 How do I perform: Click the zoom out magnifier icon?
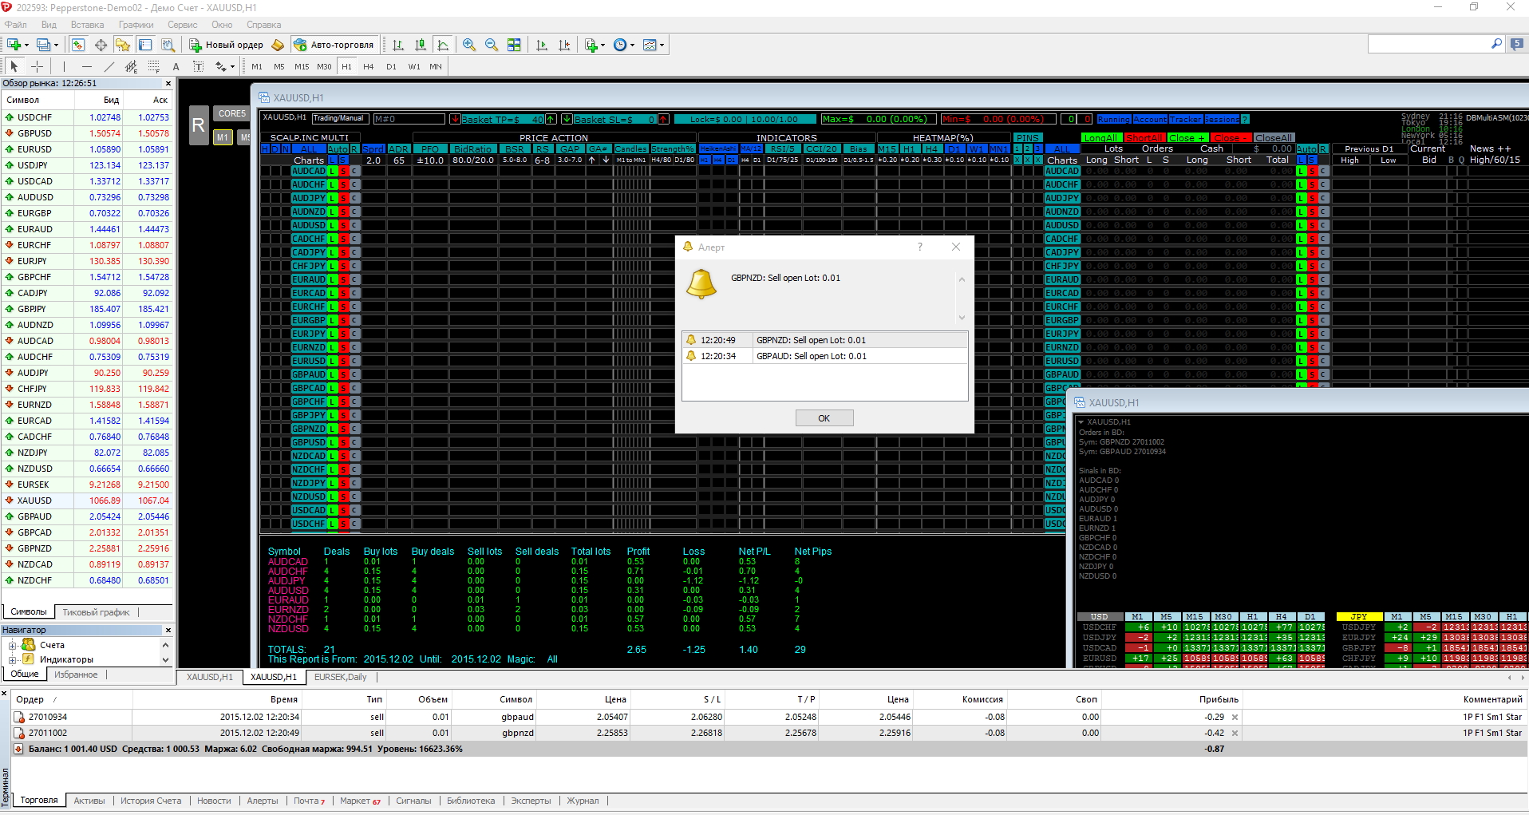point(492,45)
